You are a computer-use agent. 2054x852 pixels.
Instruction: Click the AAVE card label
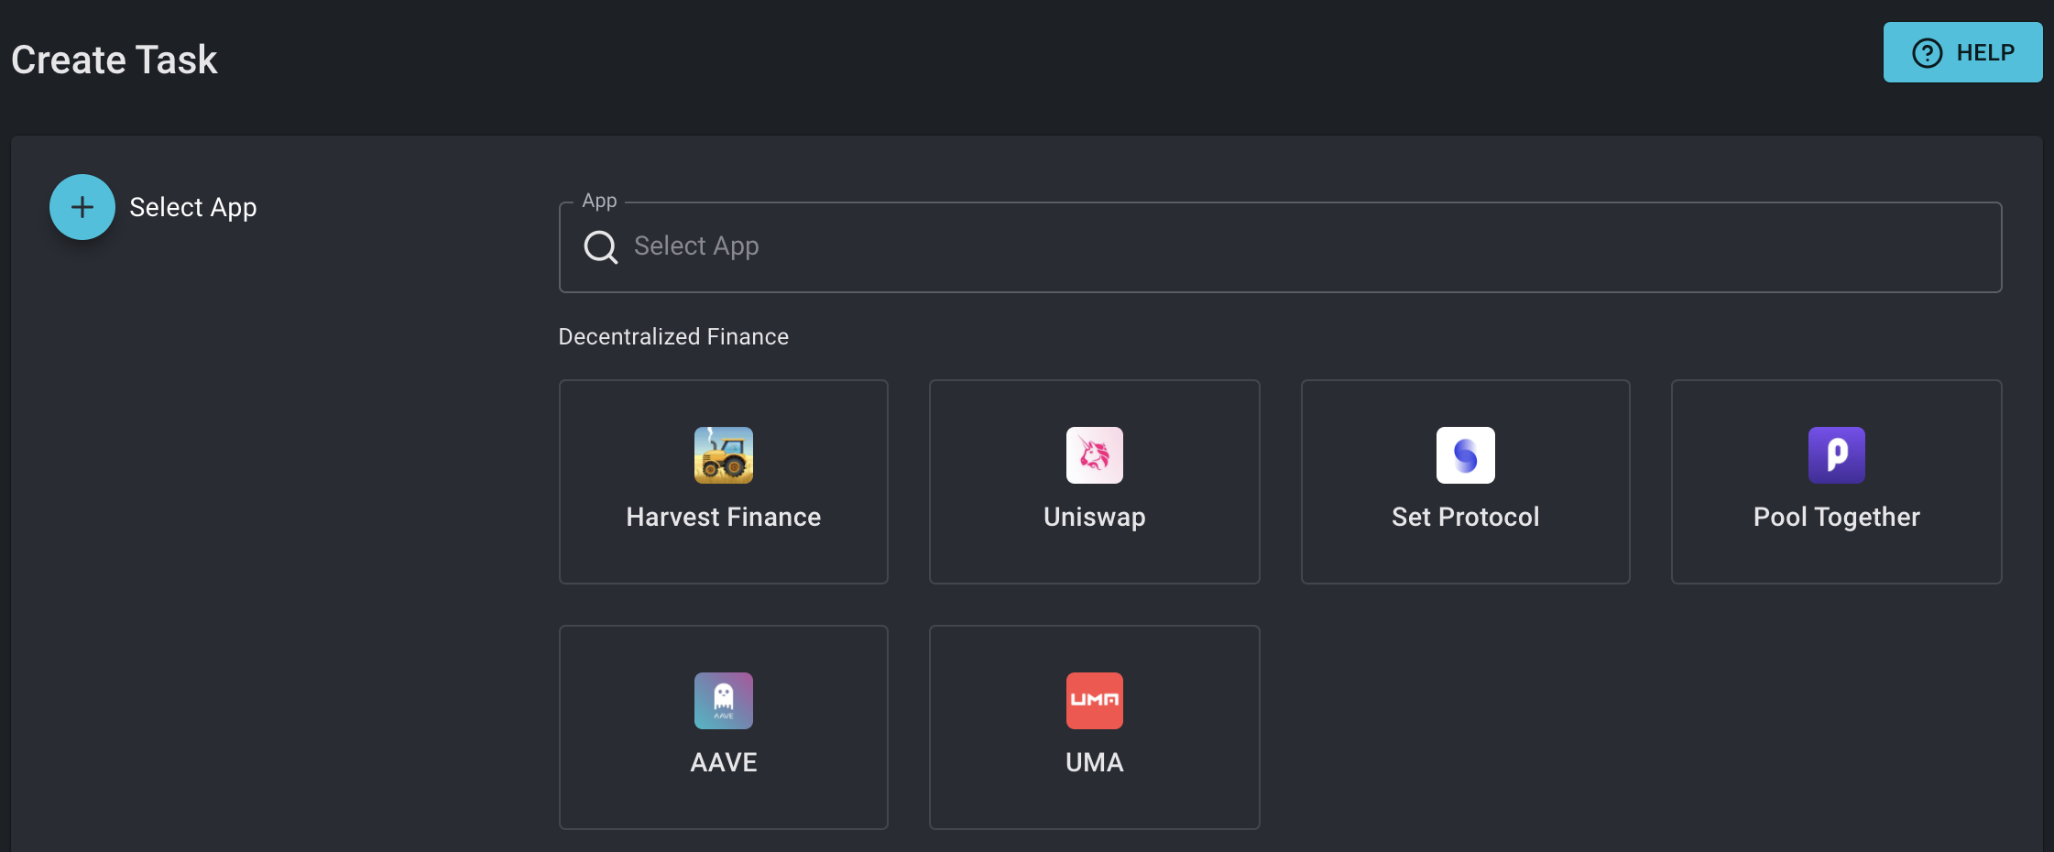[723, 762]
